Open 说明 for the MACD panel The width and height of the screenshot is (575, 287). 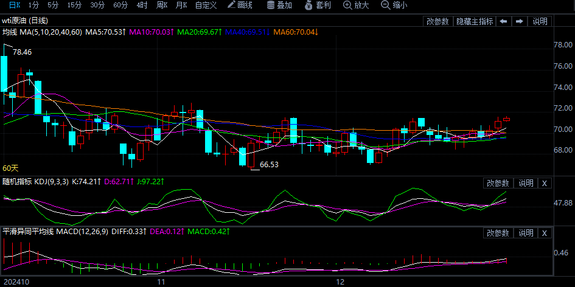(x=525, y=233)
